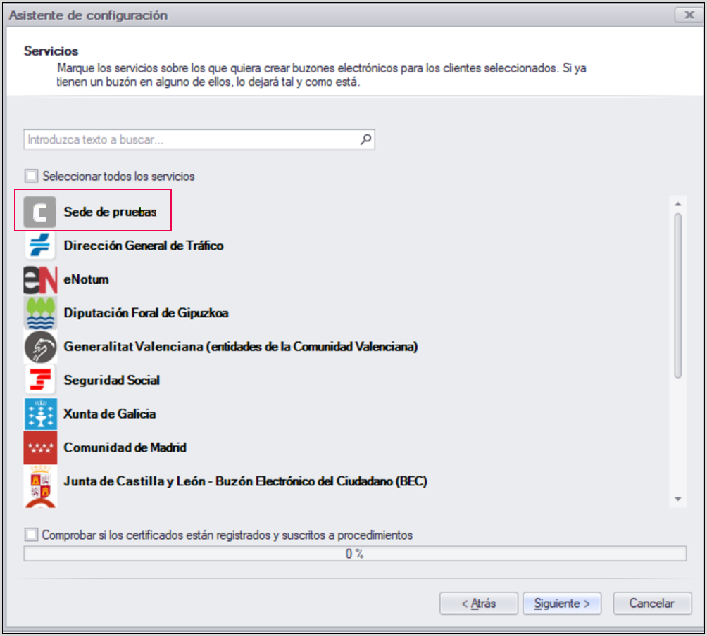Select the text Diputación Foral de Gipuzkoa
Viewport: 707px width, 636px height.
(x=146, y=313)
